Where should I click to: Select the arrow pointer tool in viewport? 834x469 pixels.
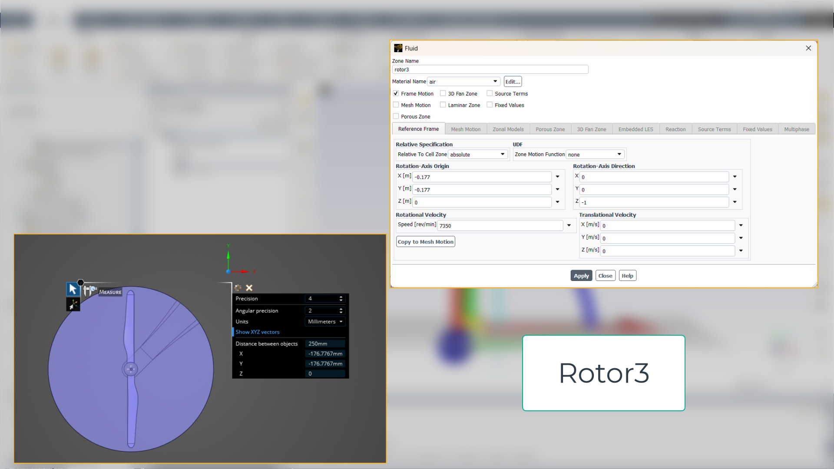coord(73,289)
